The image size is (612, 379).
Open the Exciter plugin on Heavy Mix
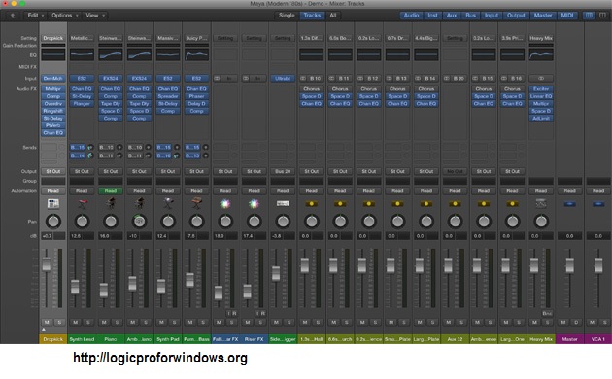pos(541,89)
